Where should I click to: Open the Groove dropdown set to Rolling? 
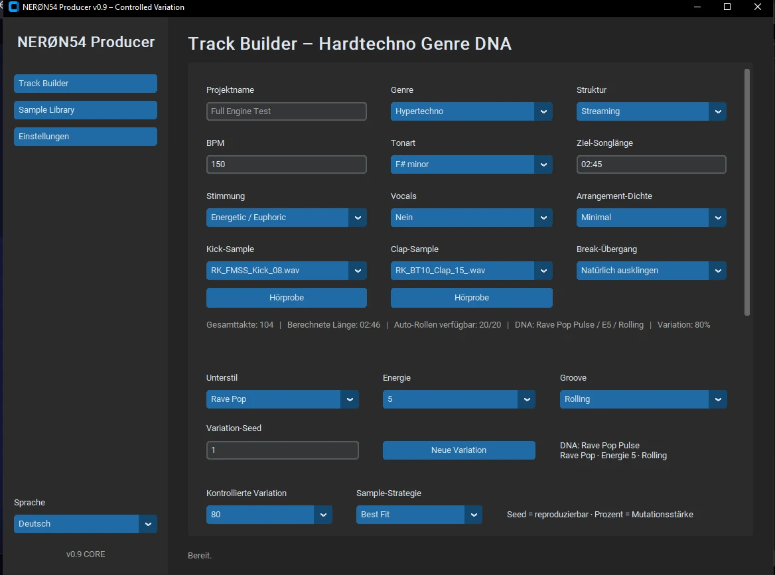[x=643, y=399]
